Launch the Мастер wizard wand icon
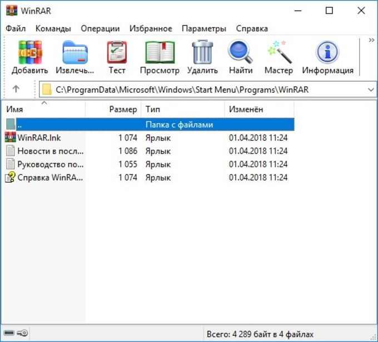378x342 pixels. click(279, 52)
